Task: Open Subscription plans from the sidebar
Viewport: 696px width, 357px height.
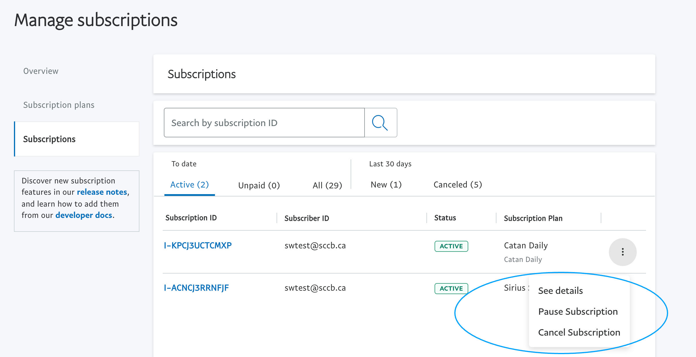Action: pos(59,105)
